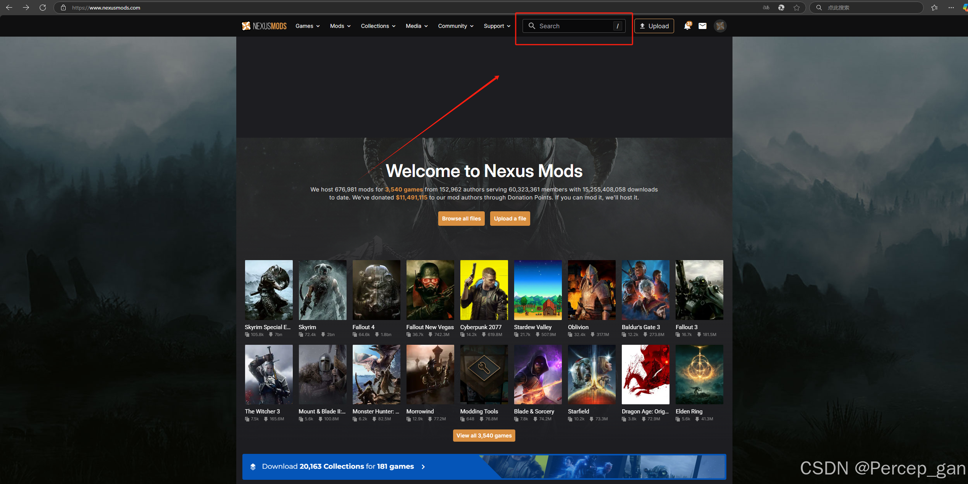Viewport: 968px width, 484px height.
Task: Click the favorites star in address bar
Action: tap(797, 8)
